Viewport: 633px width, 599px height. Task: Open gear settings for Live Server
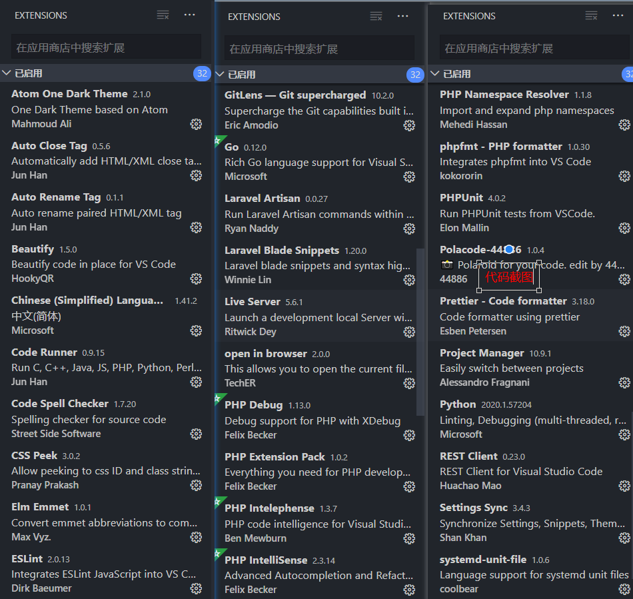(x=409, y=332)
